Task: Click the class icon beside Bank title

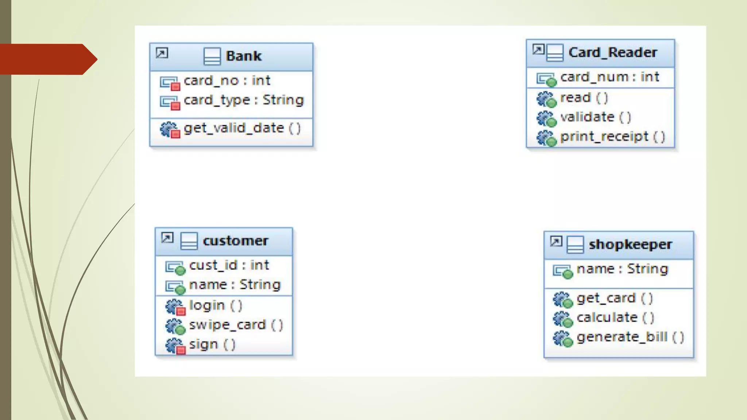Action: [212, 57]
